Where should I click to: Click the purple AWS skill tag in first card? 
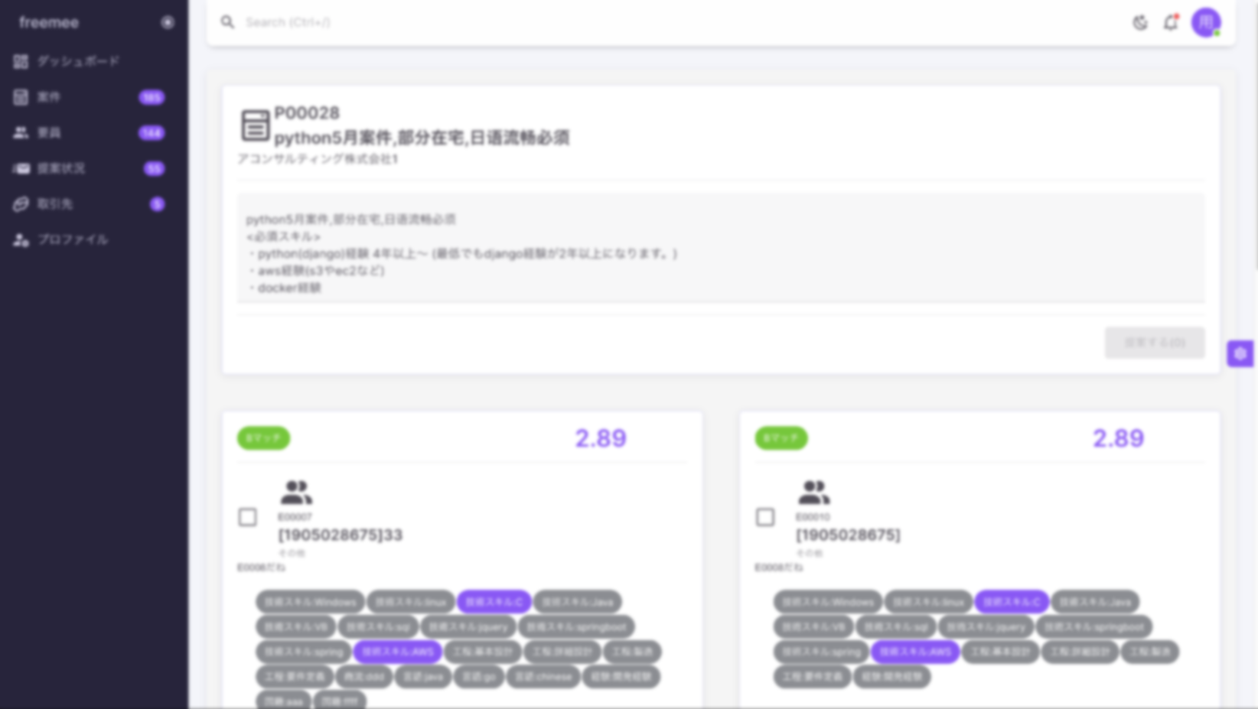tap(397, 652)
